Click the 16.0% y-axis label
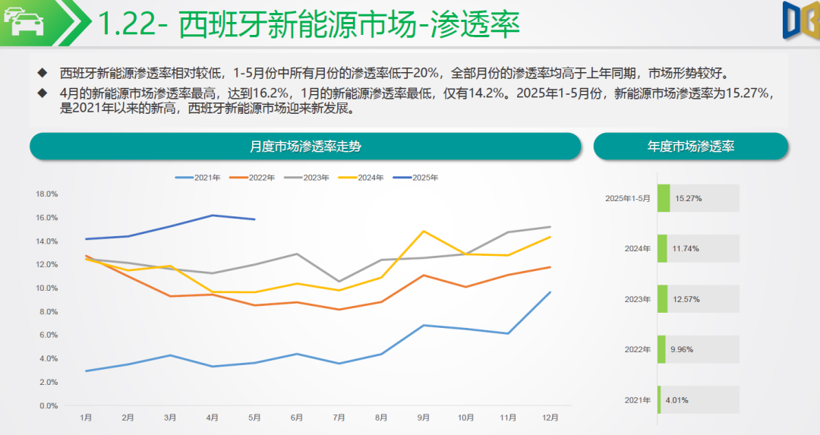 click(46, 217)
